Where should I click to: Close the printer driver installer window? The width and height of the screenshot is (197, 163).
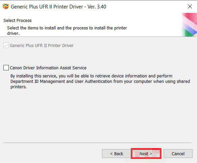(x=190, y=6)
